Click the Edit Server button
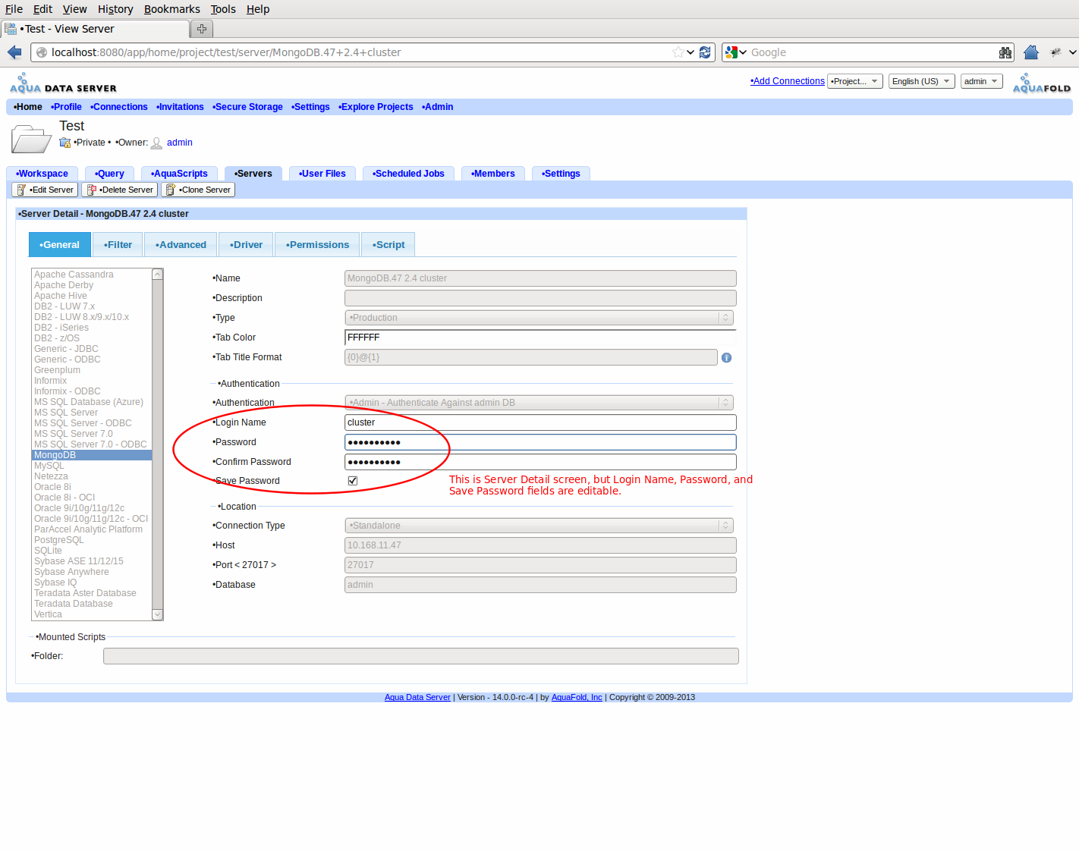Image resolution: width=1079 pixels, height=851 pixels. (45, 190)
